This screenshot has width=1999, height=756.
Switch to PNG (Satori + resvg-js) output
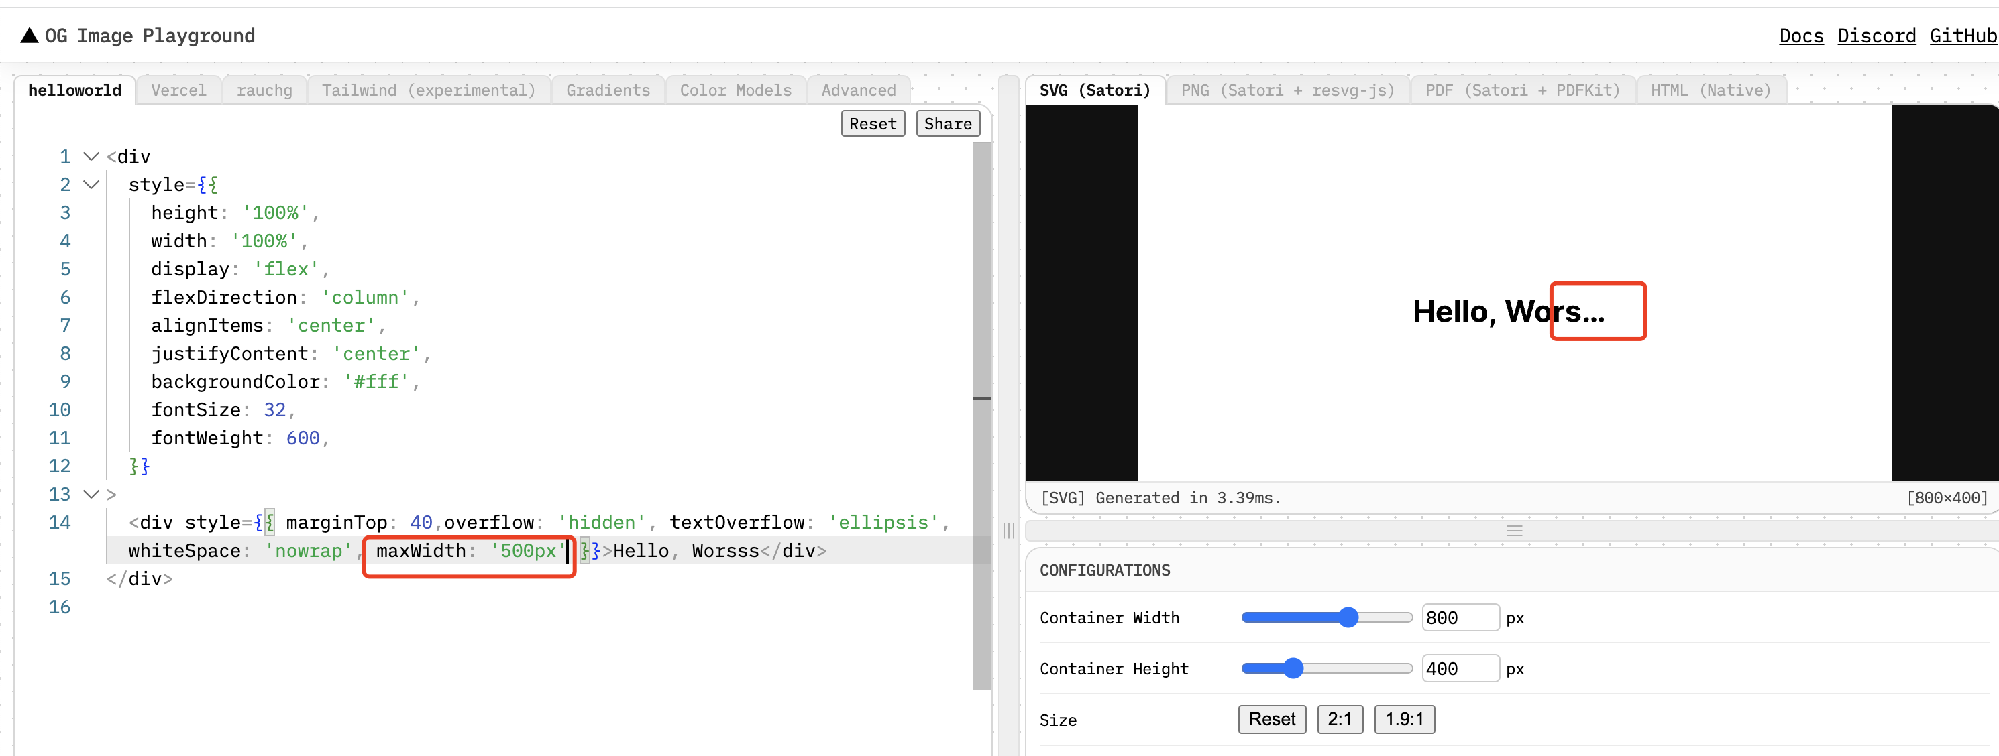(x=1287, y=90)
